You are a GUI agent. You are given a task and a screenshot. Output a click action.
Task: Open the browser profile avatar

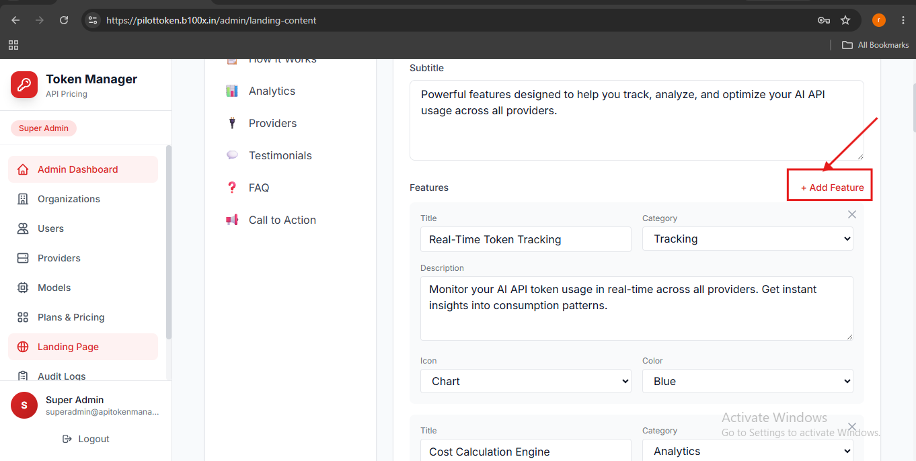(879, 20)
